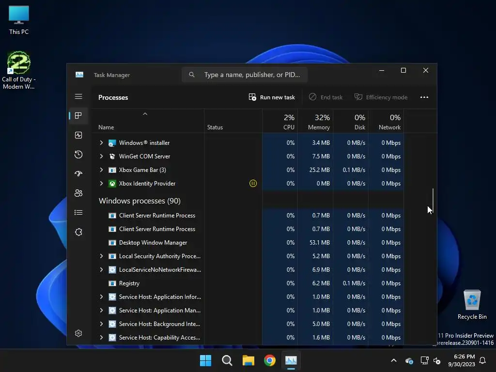
Task: Open the muted volume tray icon
Action: [437, 360]
